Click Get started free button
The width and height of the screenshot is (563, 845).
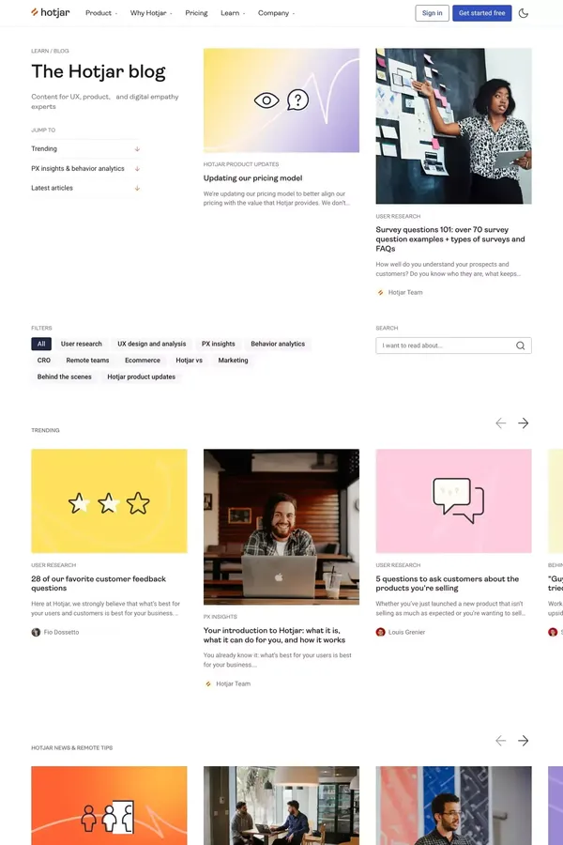click(481, 13)
